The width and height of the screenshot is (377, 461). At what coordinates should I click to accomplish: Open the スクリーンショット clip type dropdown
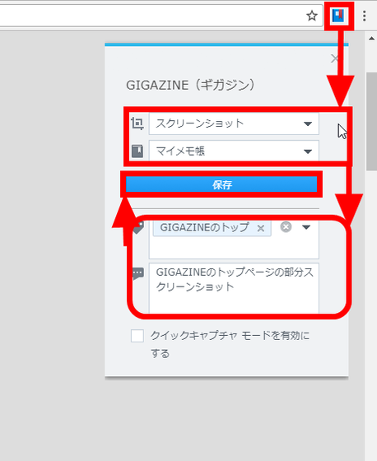(x=234, y=123)
